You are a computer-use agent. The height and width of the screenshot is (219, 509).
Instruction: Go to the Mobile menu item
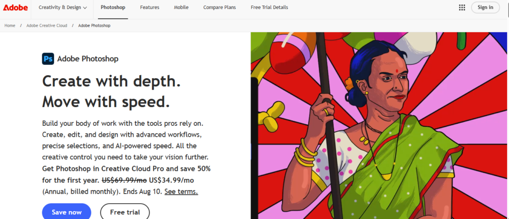[x=181, y=7]
